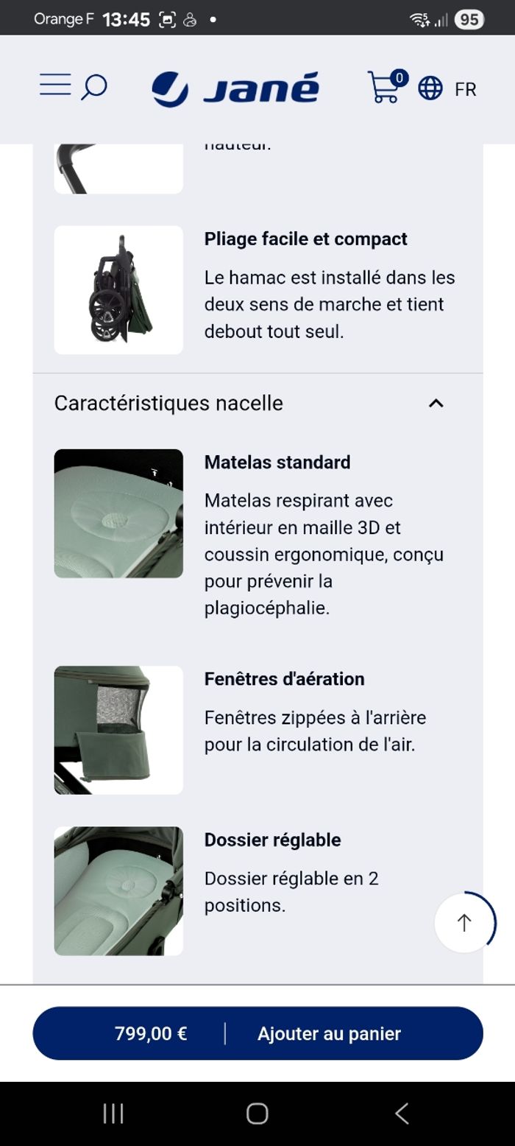Open the hamburger navigation menu

[x=54, y=85]
